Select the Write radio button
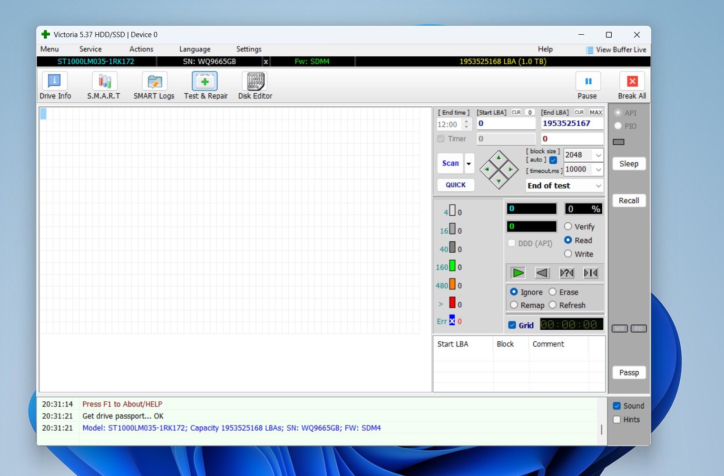This screenshot has height=476, width=724. coord(568,254)
